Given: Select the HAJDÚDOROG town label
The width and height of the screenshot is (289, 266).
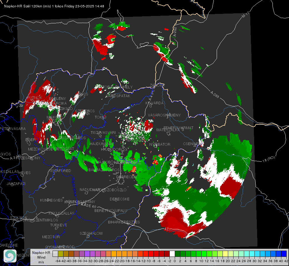Looking at the screenshot, I should click(114, 149).
